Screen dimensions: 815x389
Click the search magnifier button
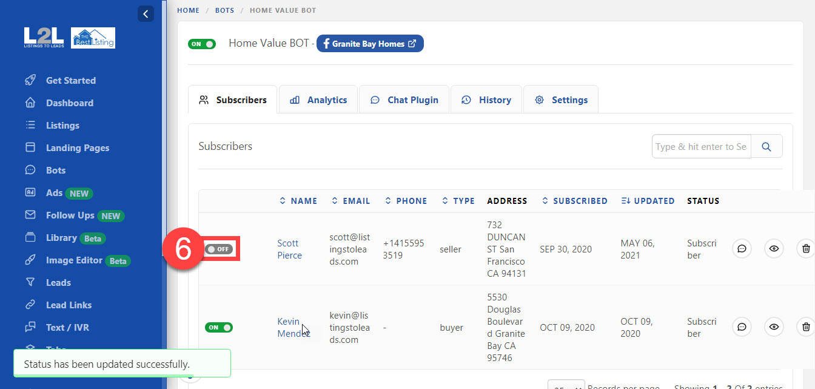(x=766, y=146)
